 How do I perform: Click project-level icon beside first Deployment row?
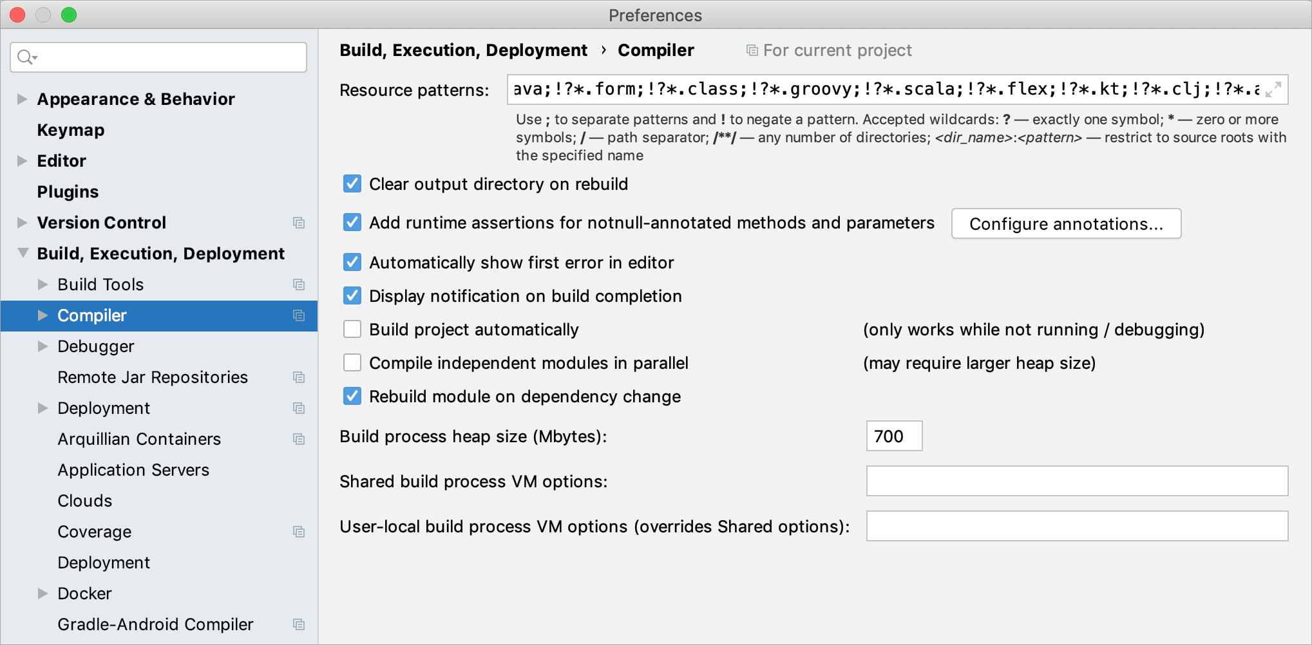299,408
